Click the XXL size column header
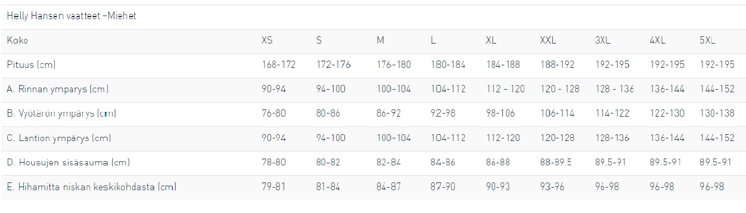 pyautogui.click(x=548, y=40)
